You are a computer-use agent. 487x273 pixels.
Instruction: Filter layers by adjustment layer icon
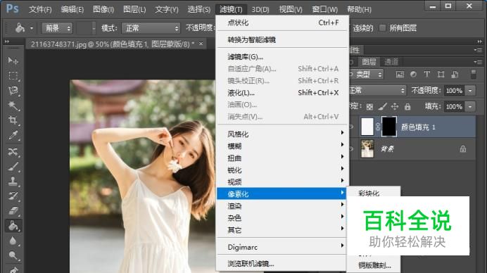(413, 75)
